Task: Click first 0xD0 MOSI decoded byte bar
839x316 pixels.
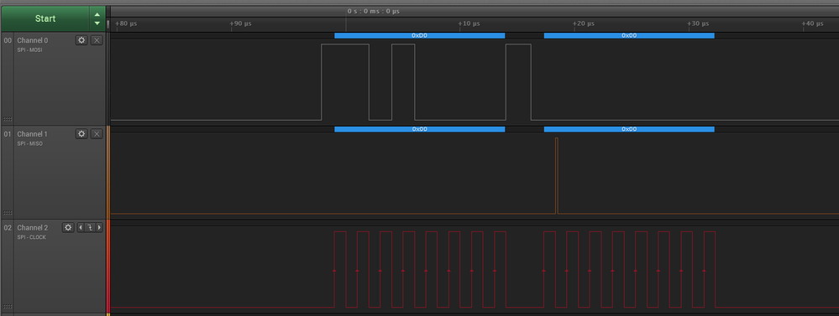Action: 420,35
